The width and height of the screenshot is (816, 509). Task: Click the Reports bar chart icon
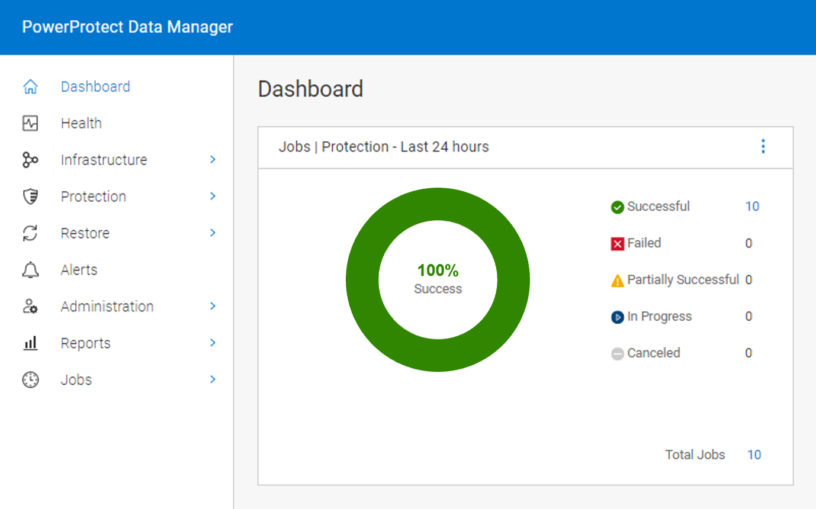pyautogui.click(x=30, y=343)
